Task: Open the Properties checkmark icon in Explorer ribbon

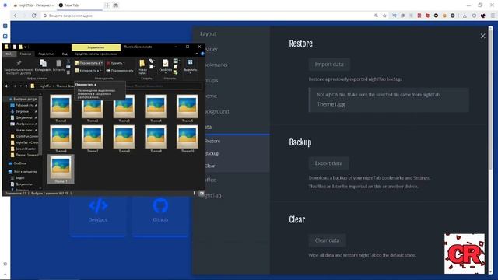Action: pyautogui.click(x=165, y=64)
